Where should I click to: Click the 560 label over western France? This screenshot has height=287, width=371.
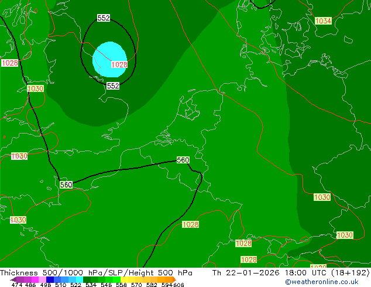tap(66, 184)
